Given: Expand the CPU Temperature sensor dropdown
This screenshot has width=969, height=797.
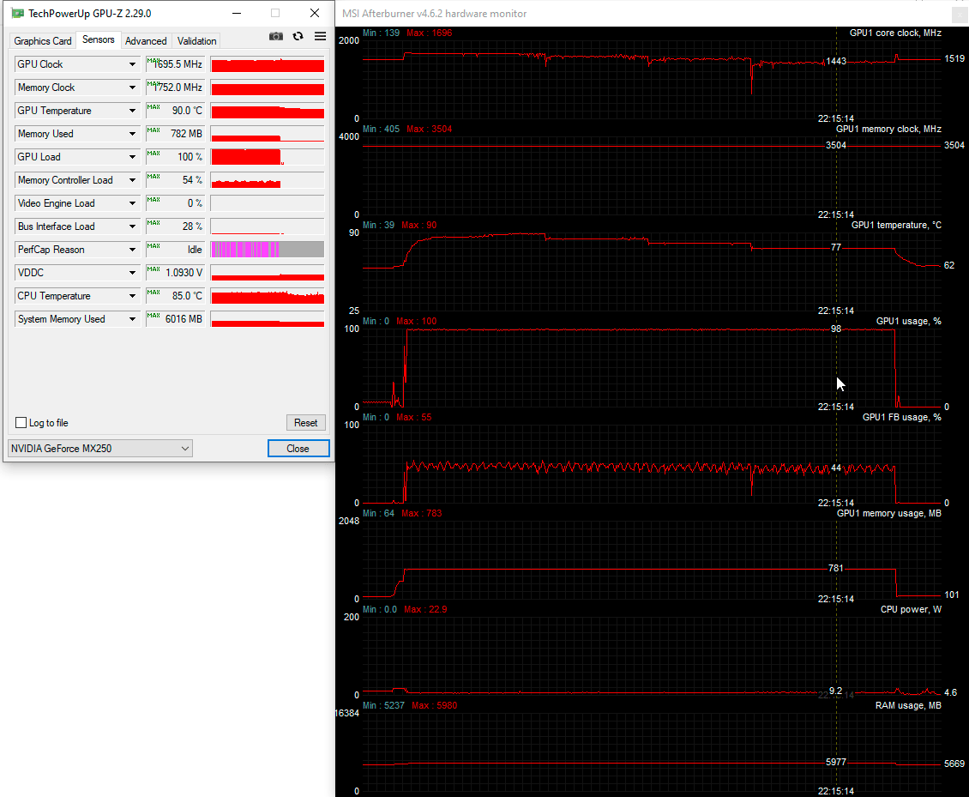Looking at the screenshot, I should click(x=132, y=296).
